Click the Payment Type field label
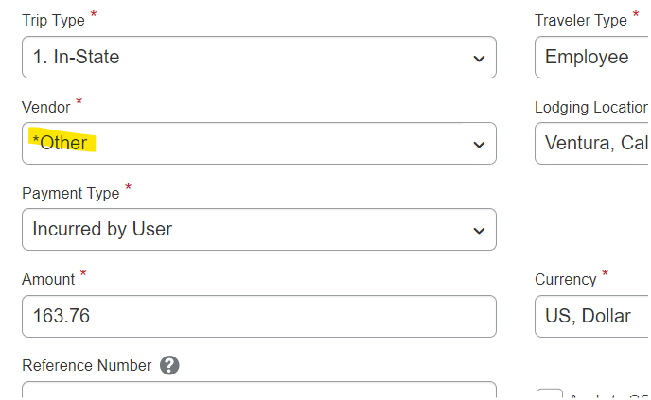Screen dimensions: 651x400 [x=71, y=193]
